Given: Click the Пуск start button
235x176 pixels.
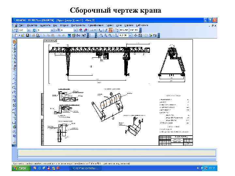Looking at the screenshot, I should tap(21, 168).
